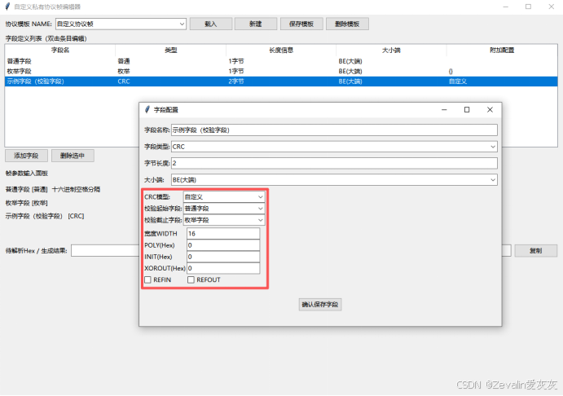The image size is (563, 396).
Task: Minimize the main protocol editor window
Action: 505,7
